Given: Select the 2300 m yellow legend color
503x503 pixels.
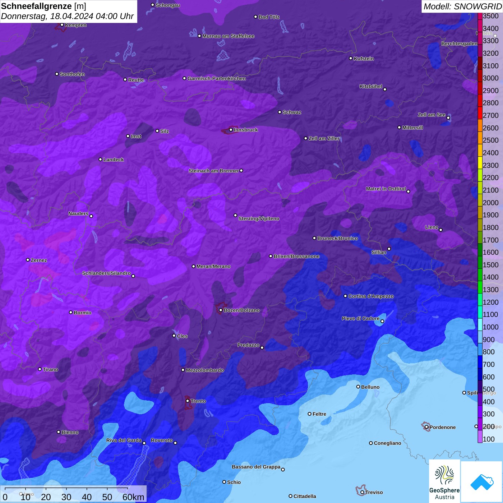Looking at the screenshot, I should tap(480, 162).
